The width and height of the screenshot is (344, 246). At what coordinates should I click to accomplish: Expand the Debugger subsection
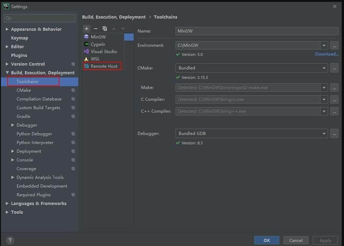click(x=12, y=125)
